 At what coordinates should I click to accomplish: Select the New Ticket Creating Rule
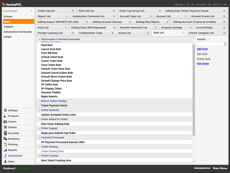coord(114,160)
